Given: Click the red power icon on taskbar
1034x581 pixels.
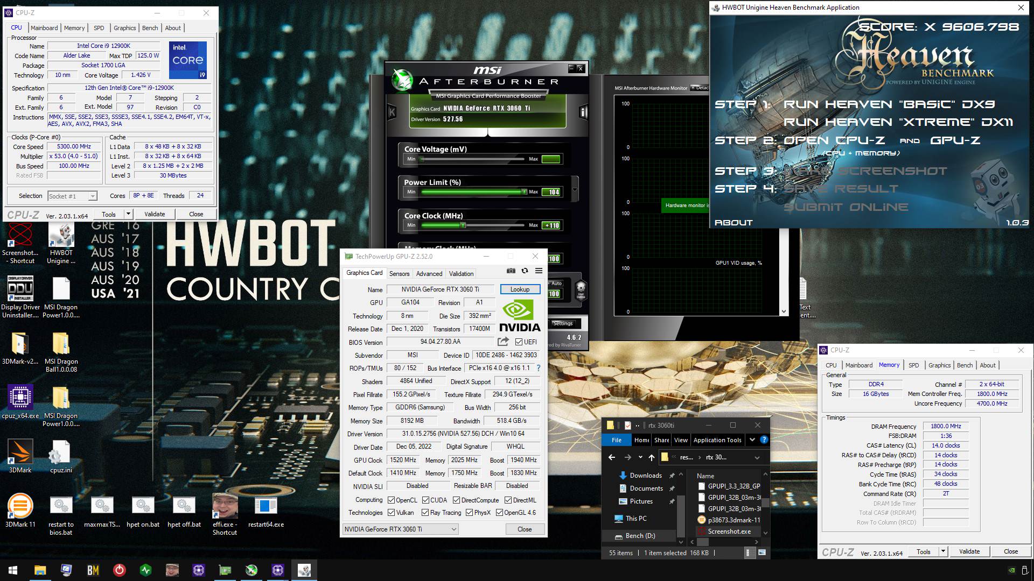Looking at the screenshot, I should (x=119, y=570).
